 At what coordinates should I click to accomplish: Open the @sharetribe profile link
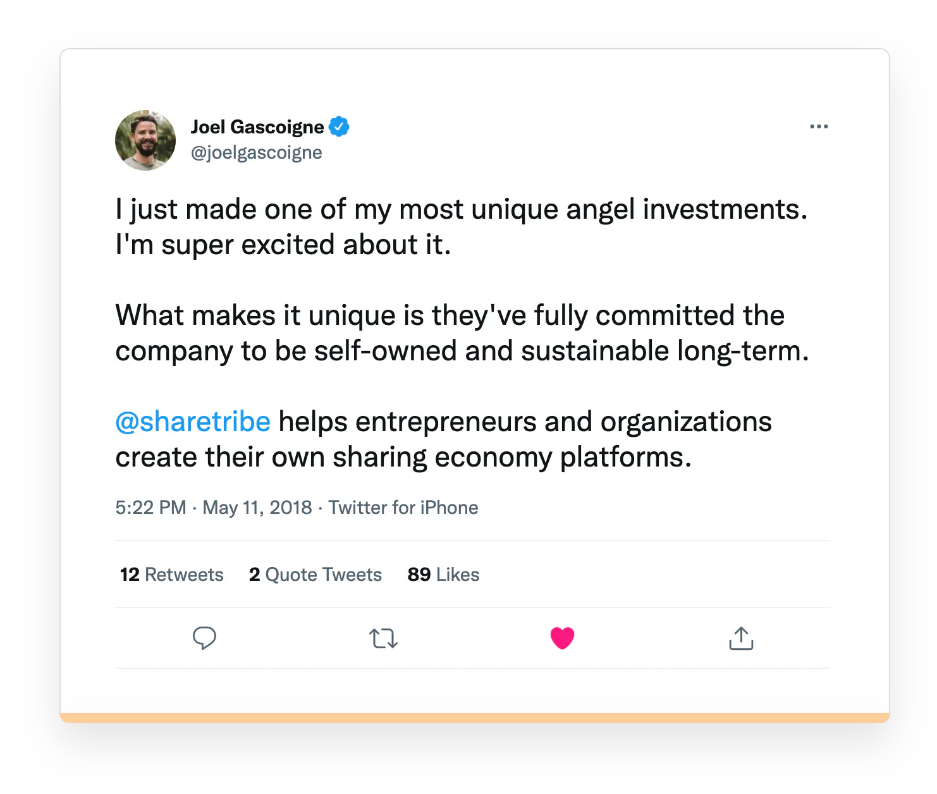(193, 421)
